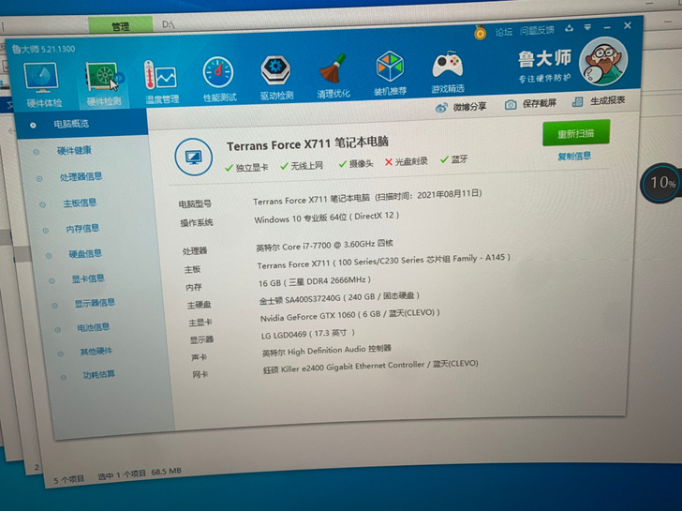
Task: Select the 硬件检测 hardware detection icon
Action: click(104, 84)
